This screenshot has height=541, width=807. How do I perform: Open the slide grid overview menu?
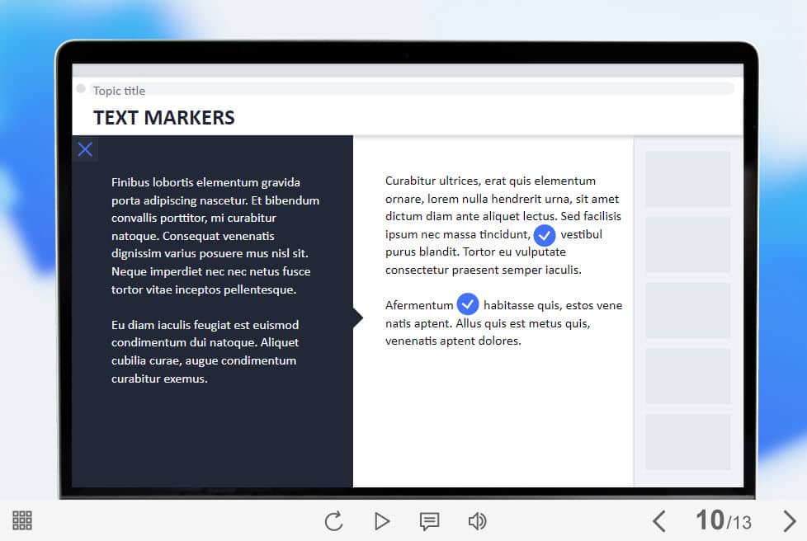click(x=22, y=520)
